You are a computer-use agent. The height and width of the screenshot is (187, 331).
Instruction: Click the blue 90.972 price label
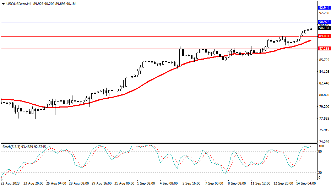(x=324, y=22)
